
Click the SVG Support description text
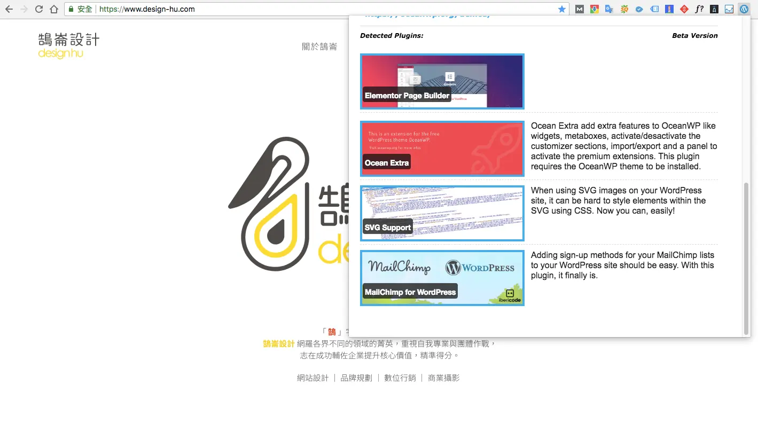(619, 201)
